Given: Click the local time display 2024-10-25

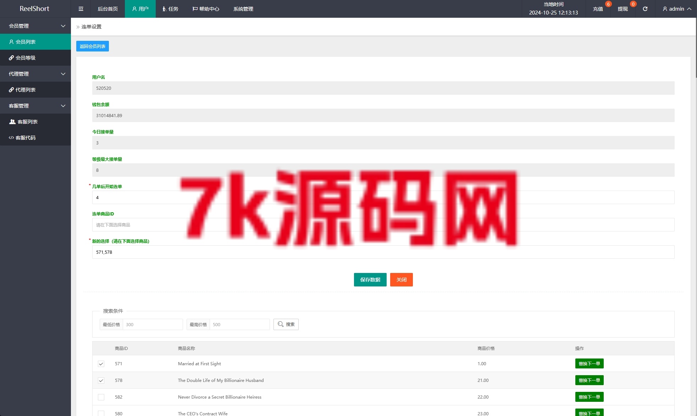Looking at the screenshot, I should (553, 13).
